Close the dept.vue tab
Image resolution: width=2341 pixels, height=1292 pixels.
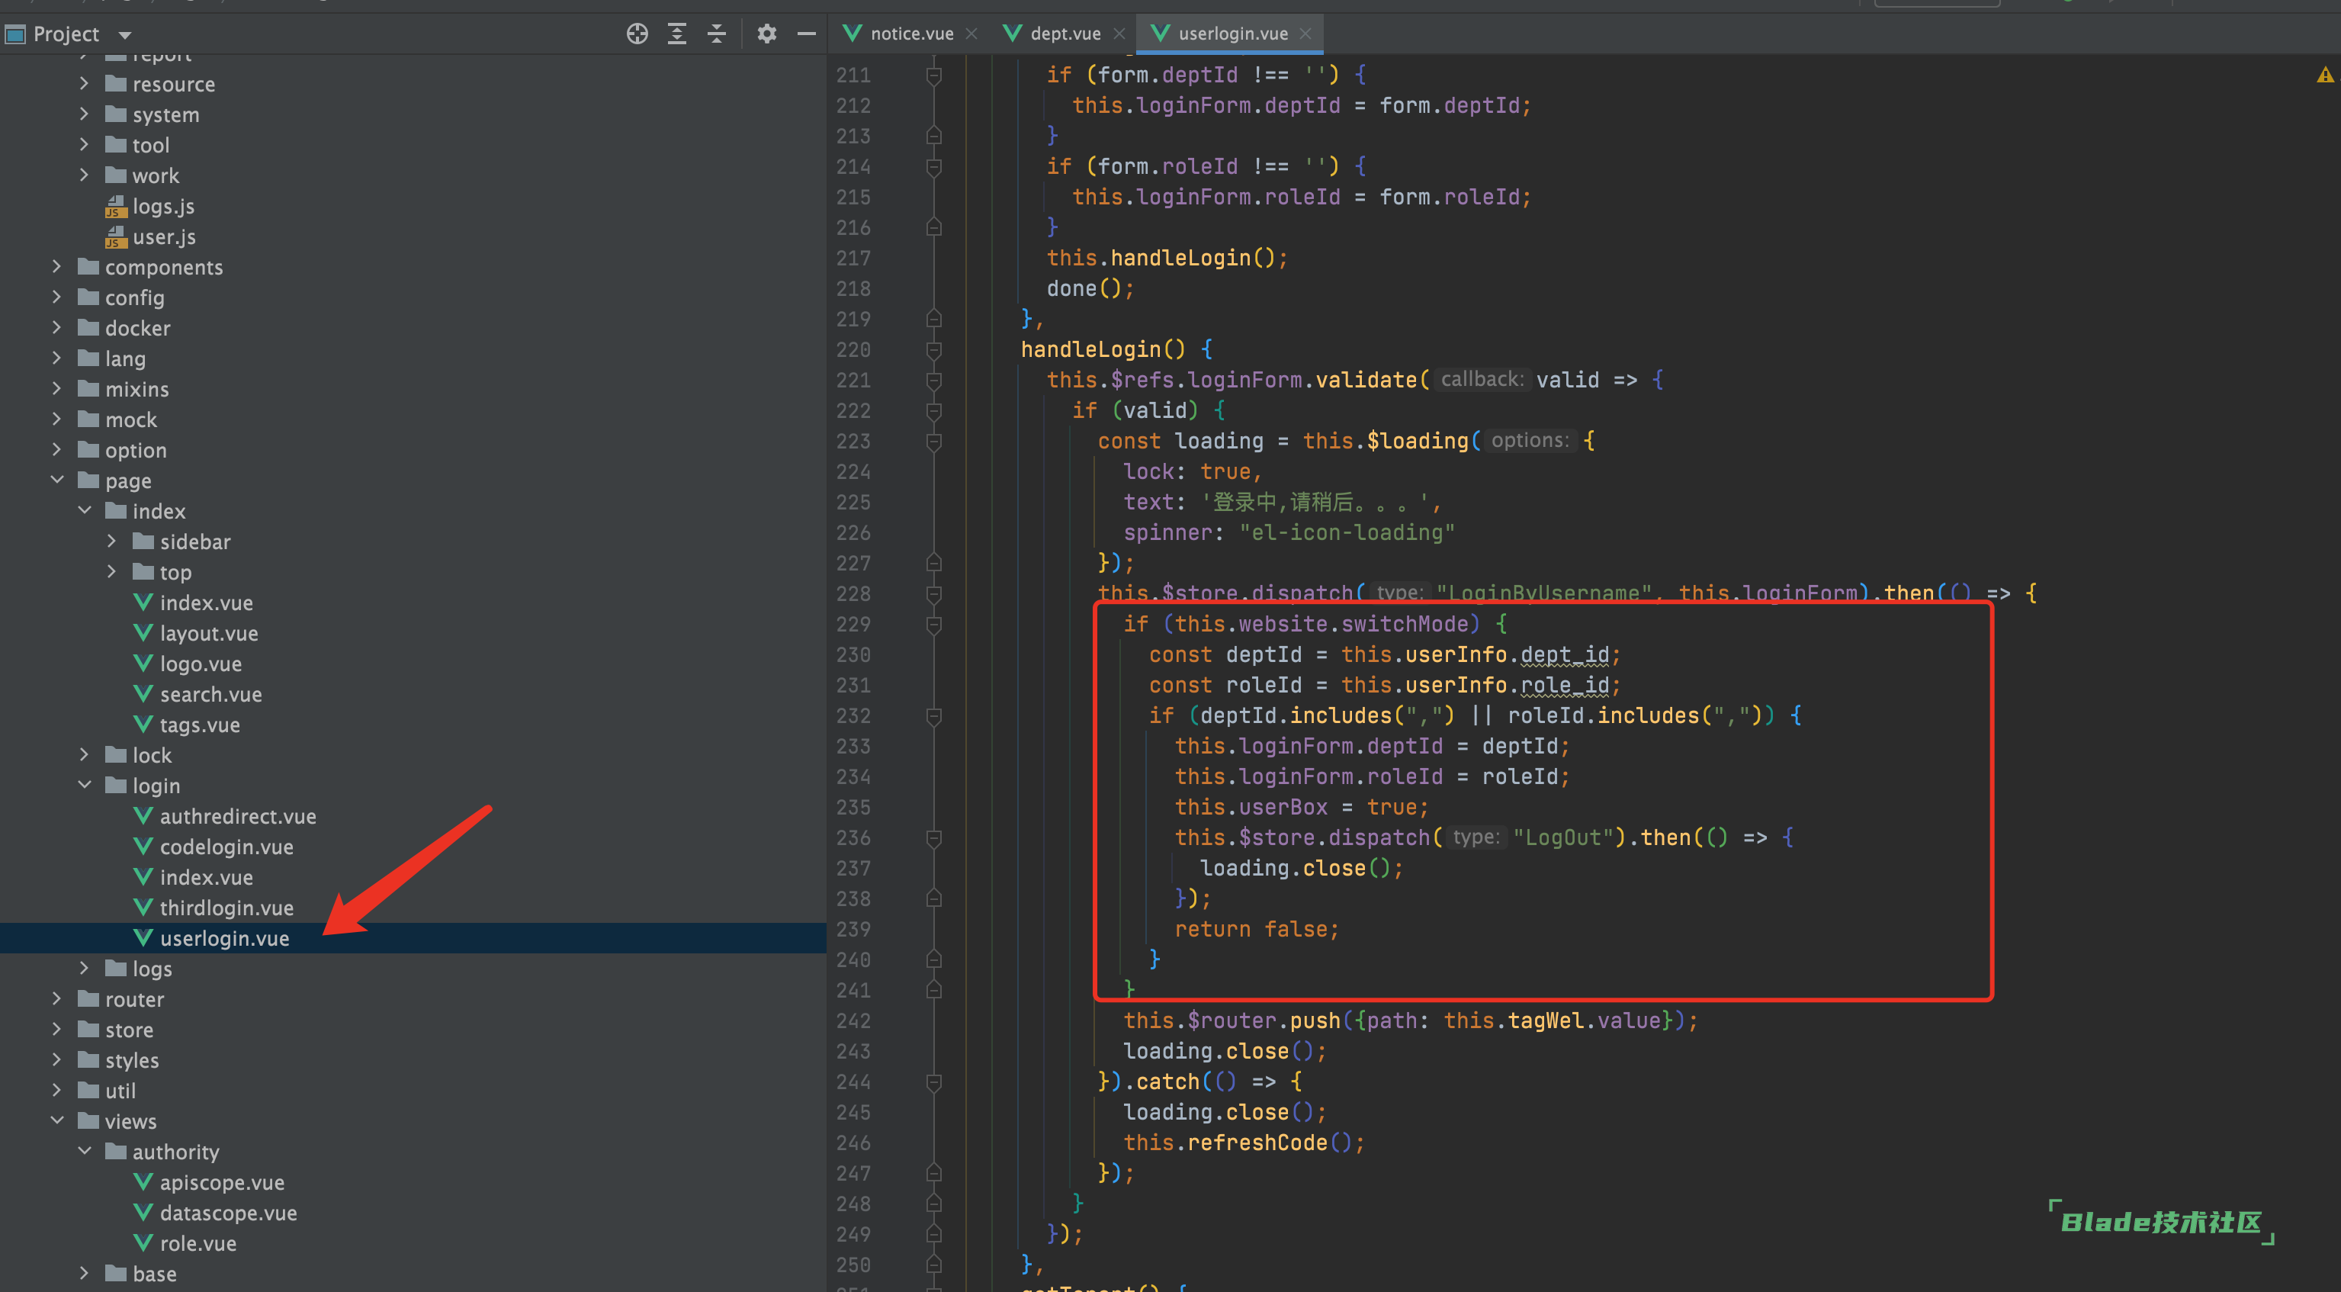pos(1119,34)
